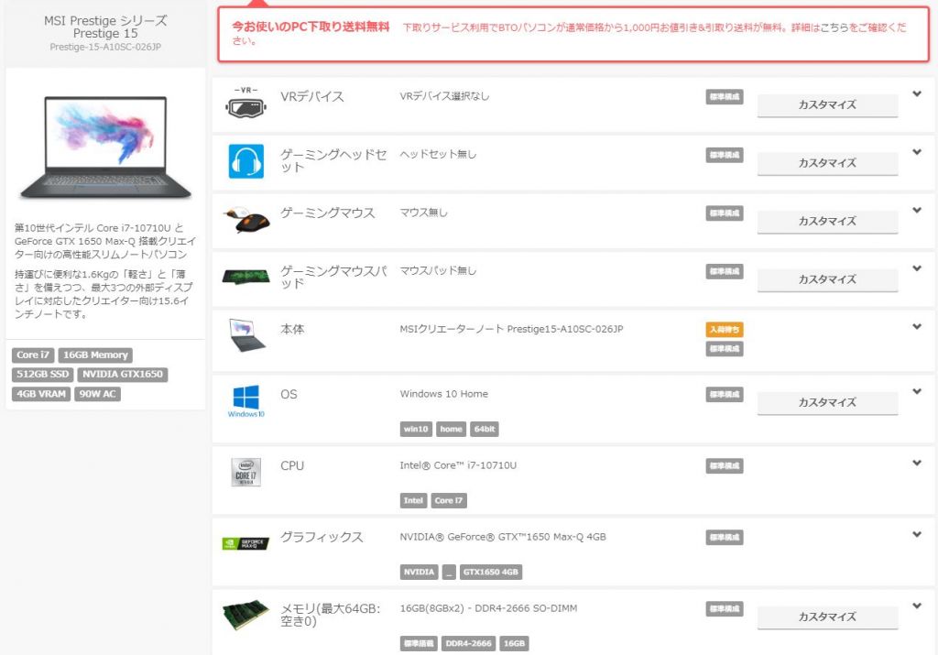938x655 pixels.
Task: Click the Intel Core i7 badge icon
Action: point(245,472)
